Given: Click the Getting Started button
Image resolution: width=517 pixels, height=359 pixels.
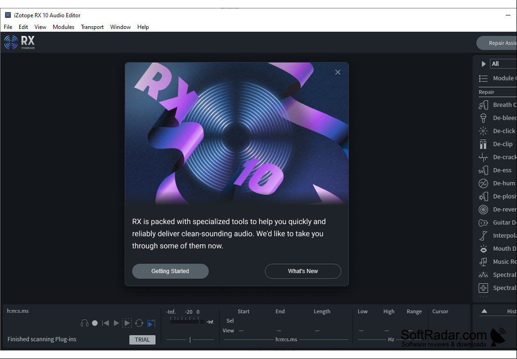Looking at the screenshot, I should [170, 271].
